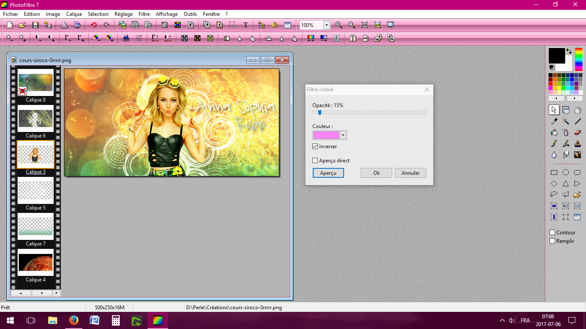This screenshot has width=586, height=329.
Task: Click the full screen presentation icon
Action: click(390, 25)
